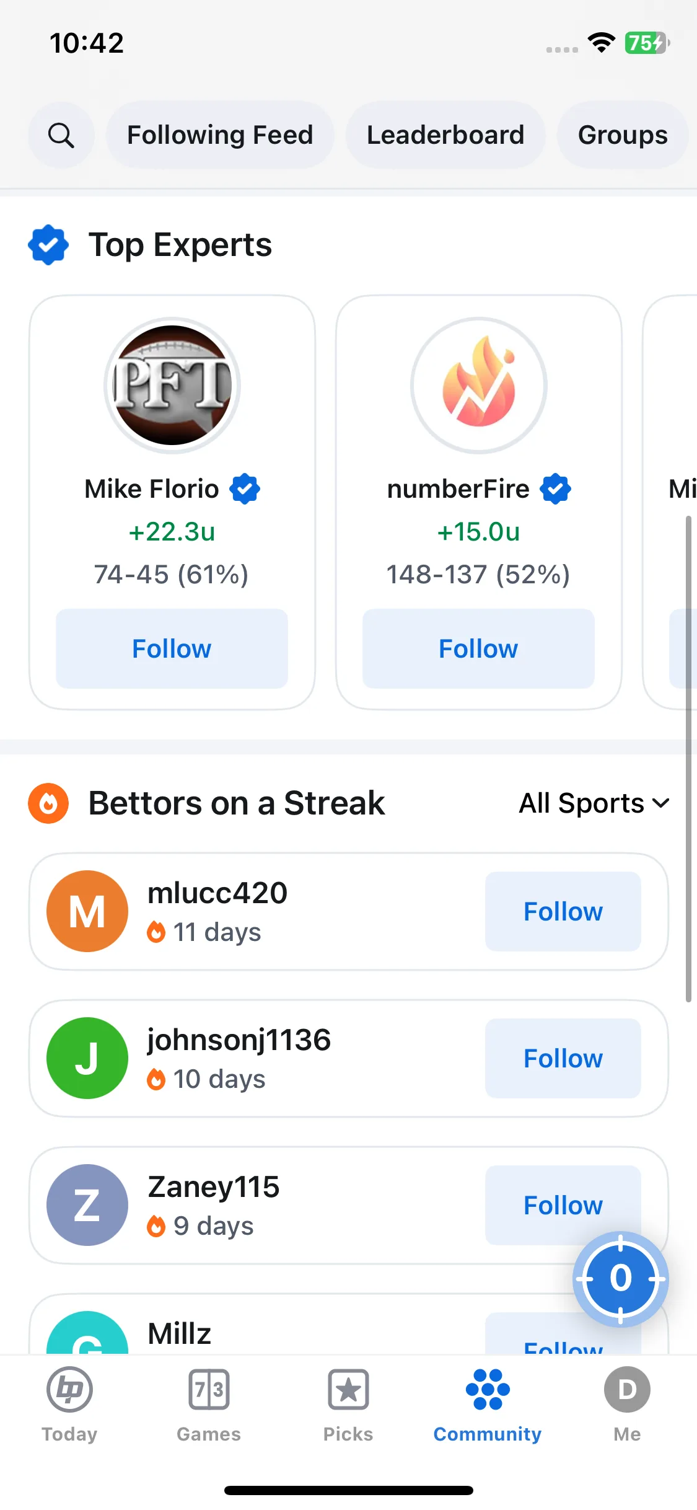Switch to Following Feed tab
Image resolution: width=697 pixels, height=1510 pixels.
click(x=220, y=135)
